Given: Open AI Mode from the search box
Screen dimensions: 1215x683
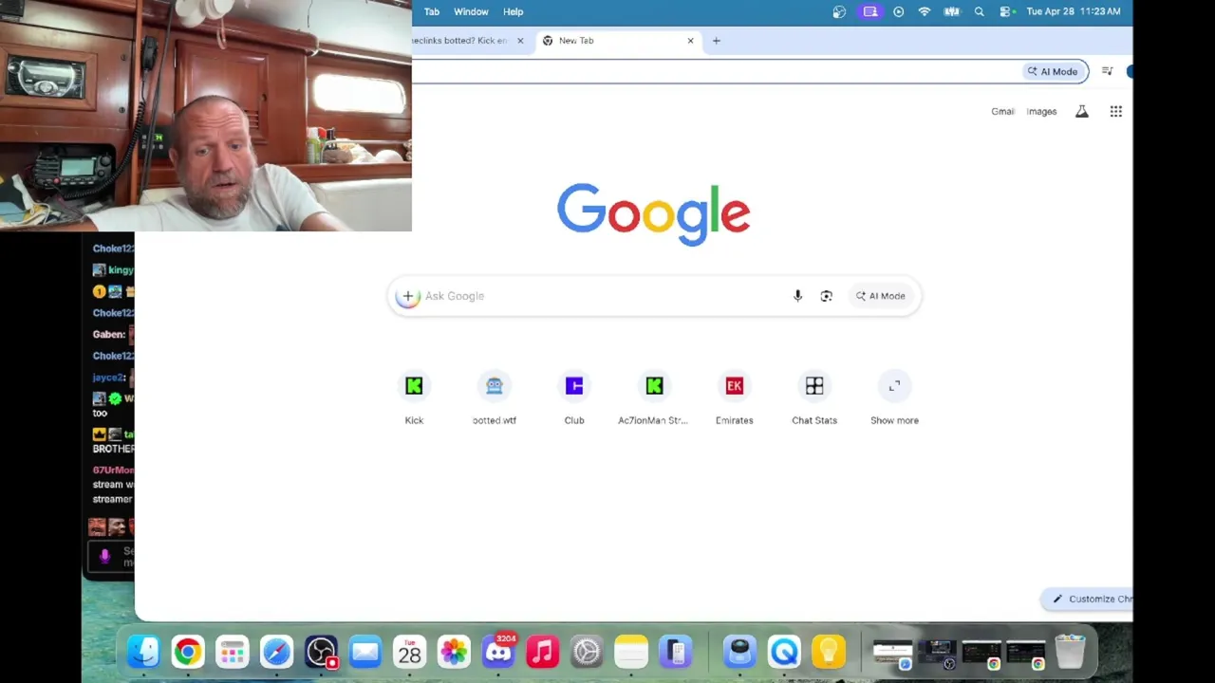Looking at the screenshot, I should (x=881, y=296).
